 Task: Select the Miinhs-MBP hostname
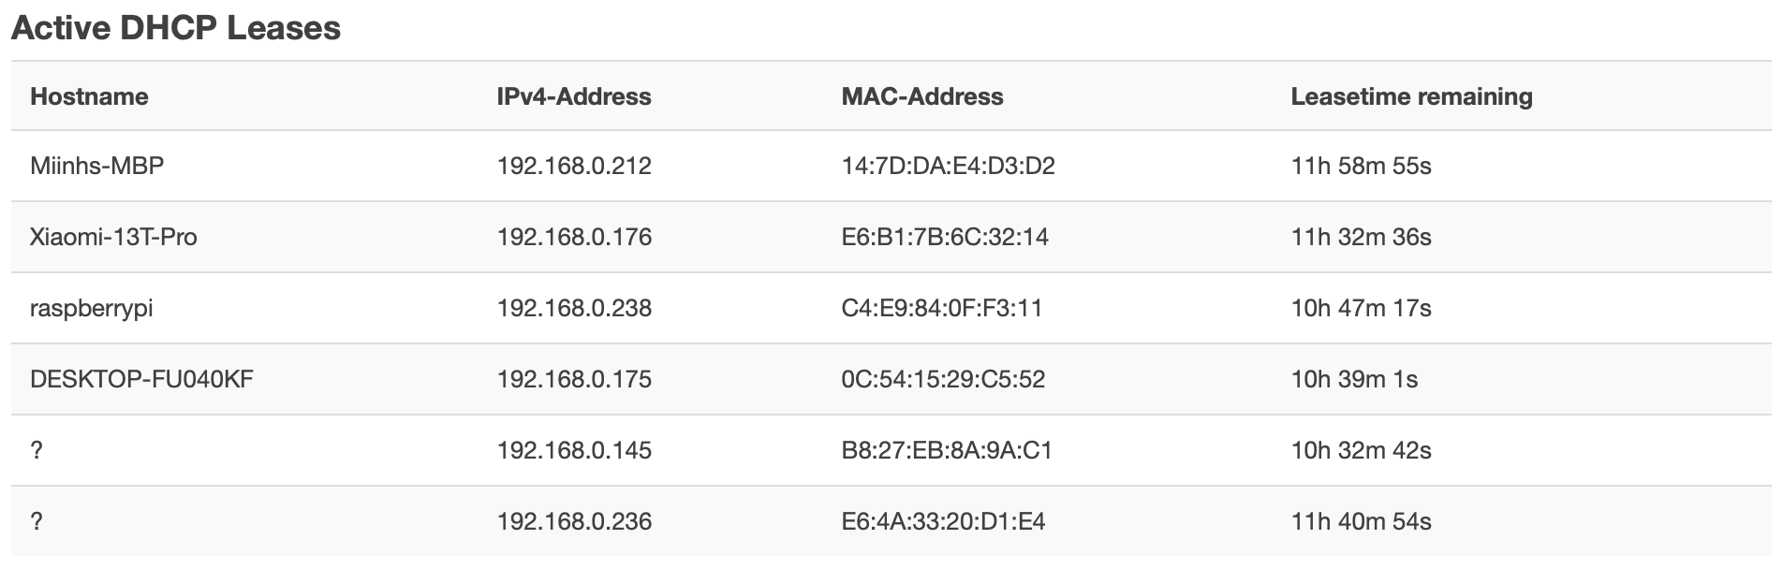[x=96, y=166]
